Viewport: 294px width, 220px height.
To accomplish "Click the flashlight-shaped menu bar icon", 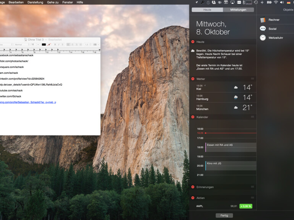I will pyautogui.click(x=202, y=2).
